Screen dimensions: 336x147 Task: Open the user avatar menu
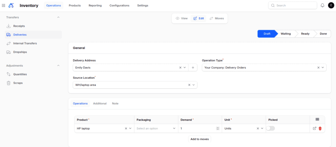(331, 6)
